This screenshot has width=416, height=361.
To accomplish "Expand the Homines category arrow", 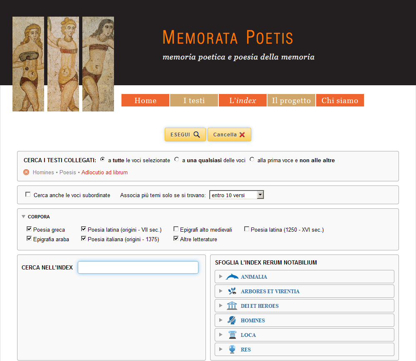I will (220, 320).
